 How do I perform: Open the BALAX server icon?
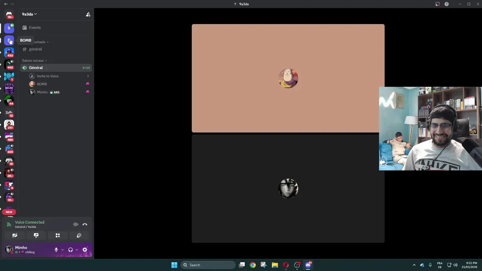tap(9, 89)
